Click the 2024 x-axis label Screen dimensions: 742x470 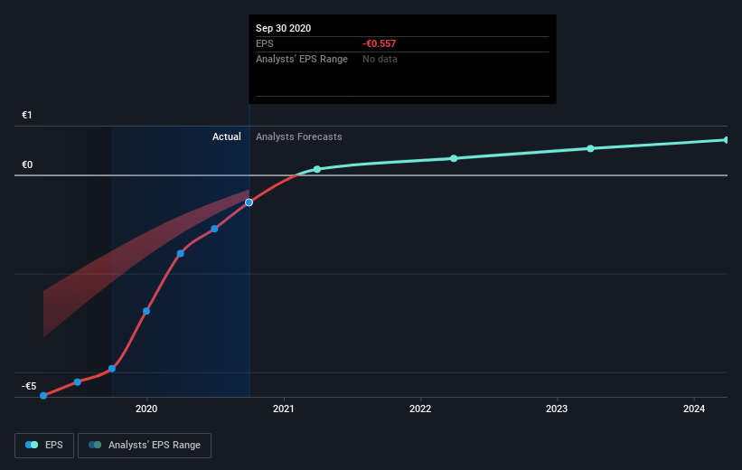[x=694, y=409]
